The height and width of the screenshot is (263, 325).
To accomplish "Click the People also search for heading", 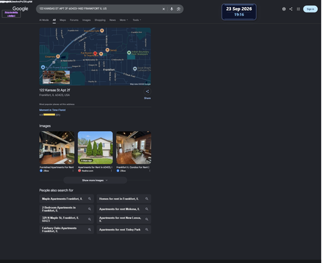I will [x=56, y=190].
